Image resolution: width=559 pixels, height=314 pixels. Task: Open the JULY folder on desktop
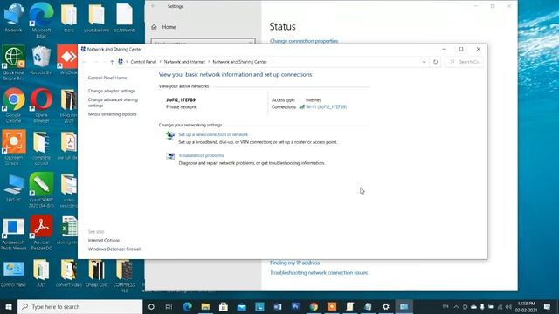[41, 273]
